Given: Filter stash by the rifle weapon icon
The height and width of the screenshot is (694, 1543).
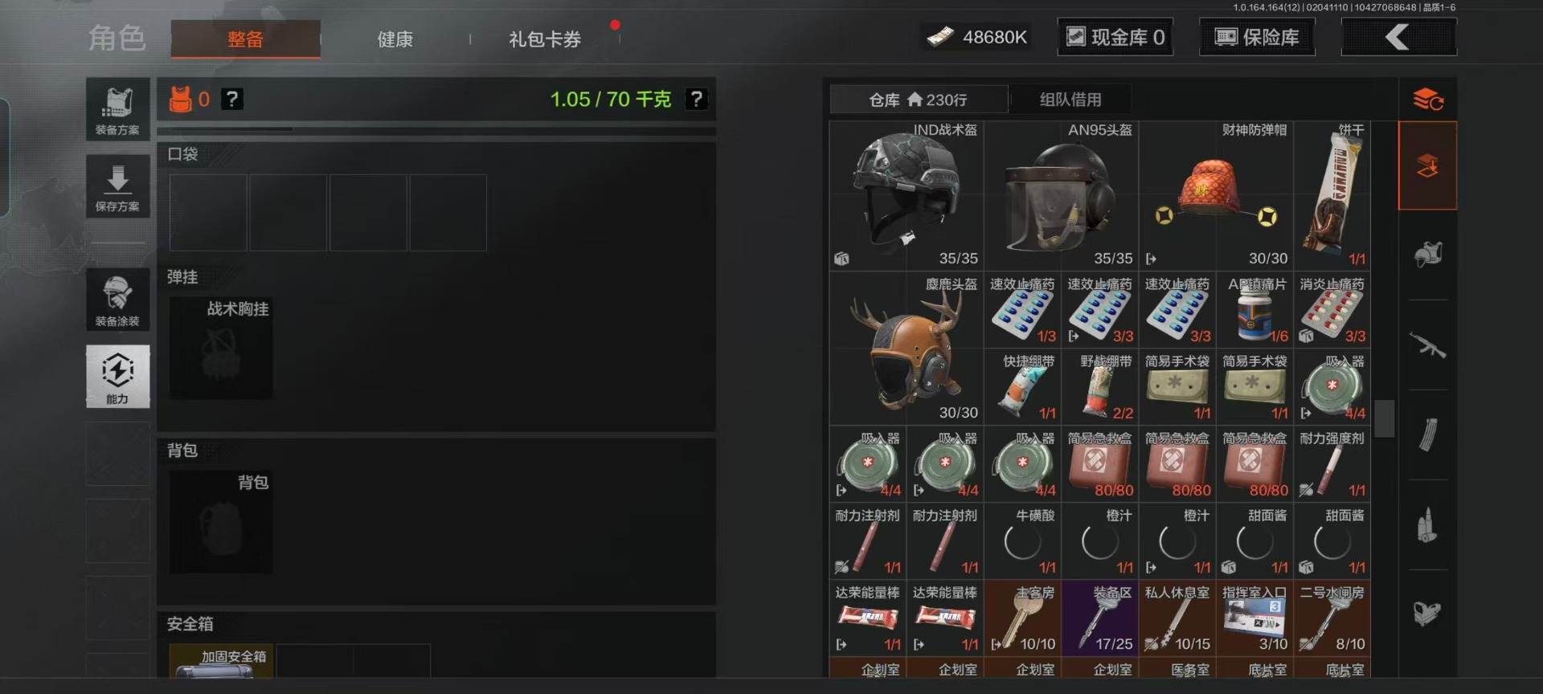Looking at the screenshot, I should pyautogui.click(x=1427, y=345).
